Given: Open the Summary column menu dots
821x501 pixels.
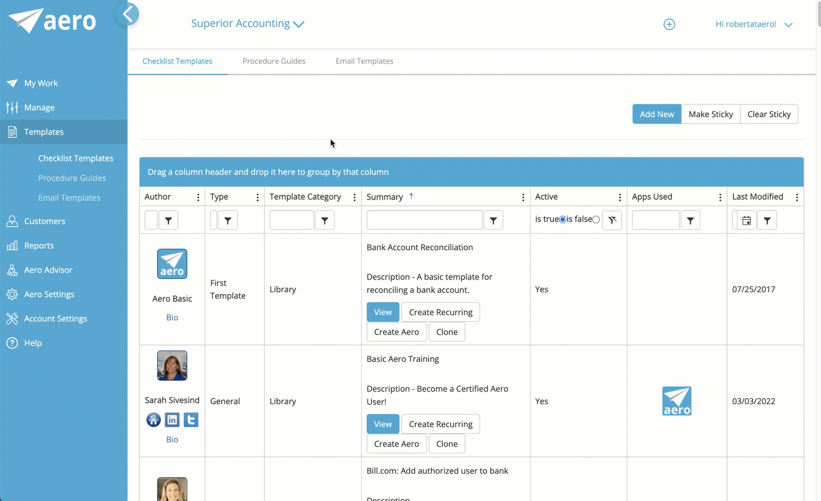Looking at the screenshot, I should click(523, 197).
